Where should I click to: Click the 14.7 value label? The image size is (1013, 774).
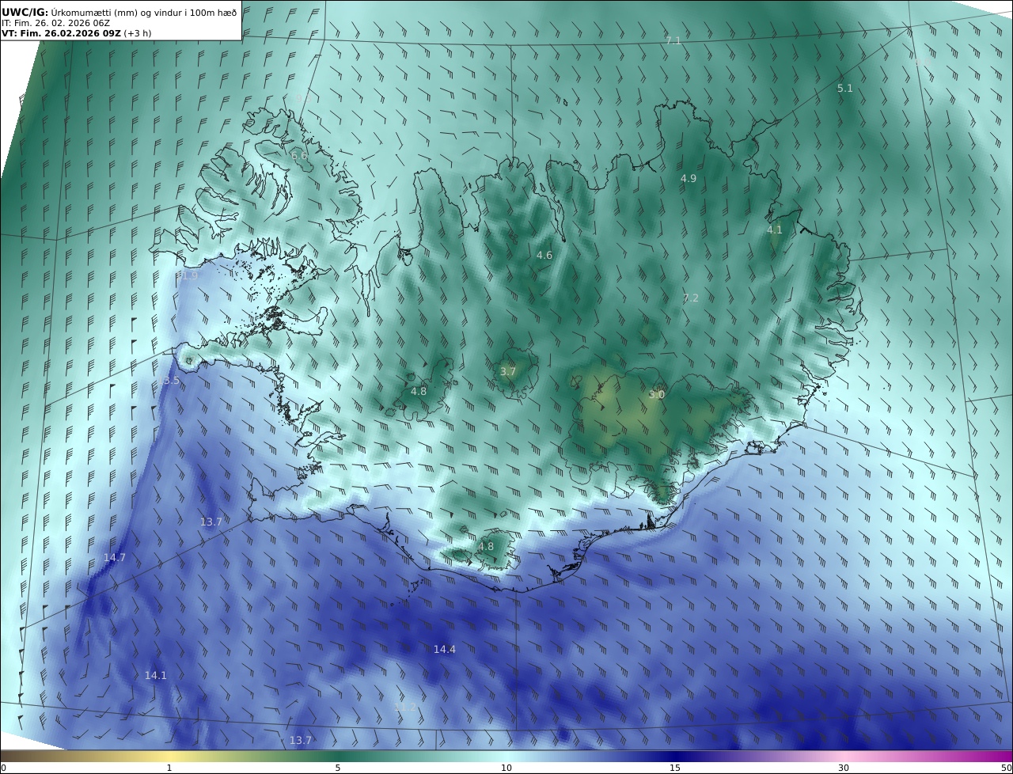click(115, 558)
